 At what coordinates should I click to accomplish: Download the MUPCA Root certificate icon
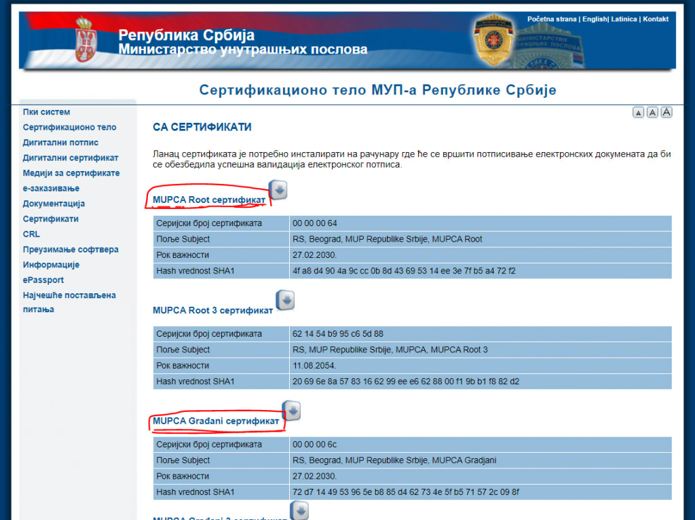(x=278, y=190)
